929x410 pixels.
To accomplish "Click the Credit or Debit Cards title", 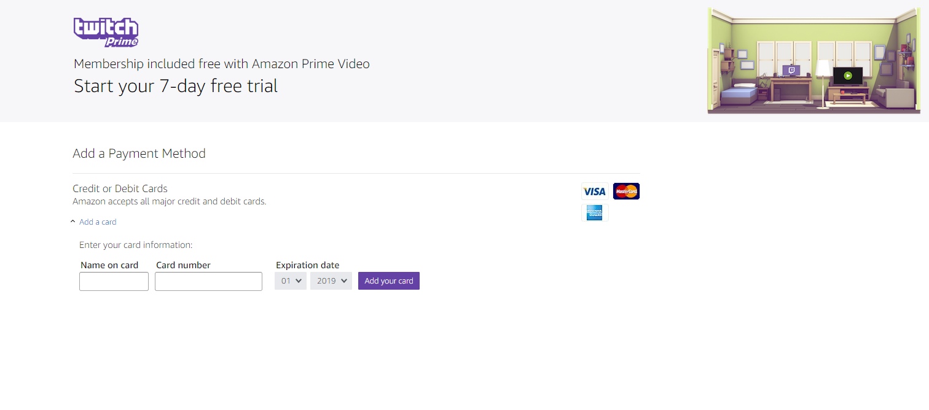I will tap(120, 188).
